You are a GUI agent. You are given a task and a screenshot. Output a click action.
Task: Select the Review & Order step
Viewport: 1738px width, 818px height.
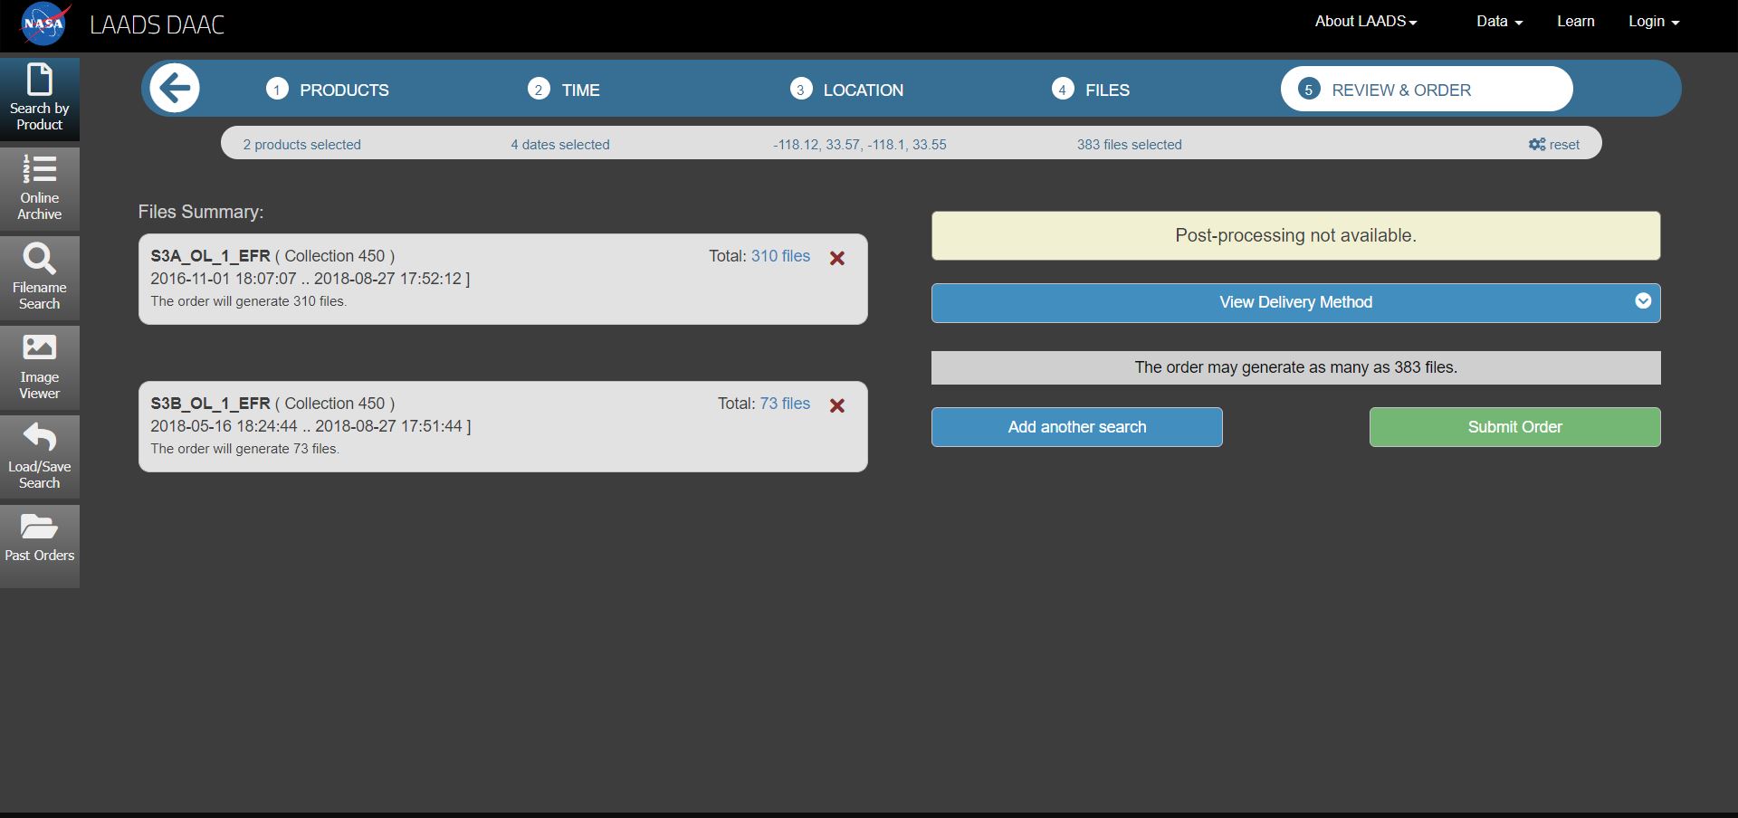coord(1427,90)
